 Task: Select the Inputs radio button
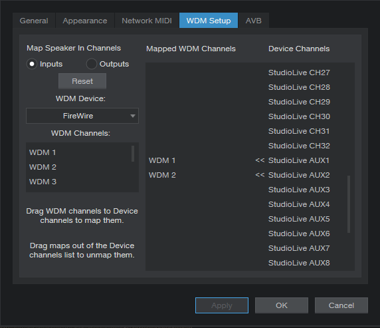(x=32, y=64)
